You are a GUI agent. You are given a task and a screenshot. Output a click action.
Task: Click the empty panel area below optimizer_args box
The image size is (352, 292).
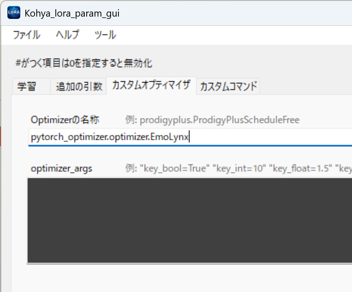click(184, 278)
